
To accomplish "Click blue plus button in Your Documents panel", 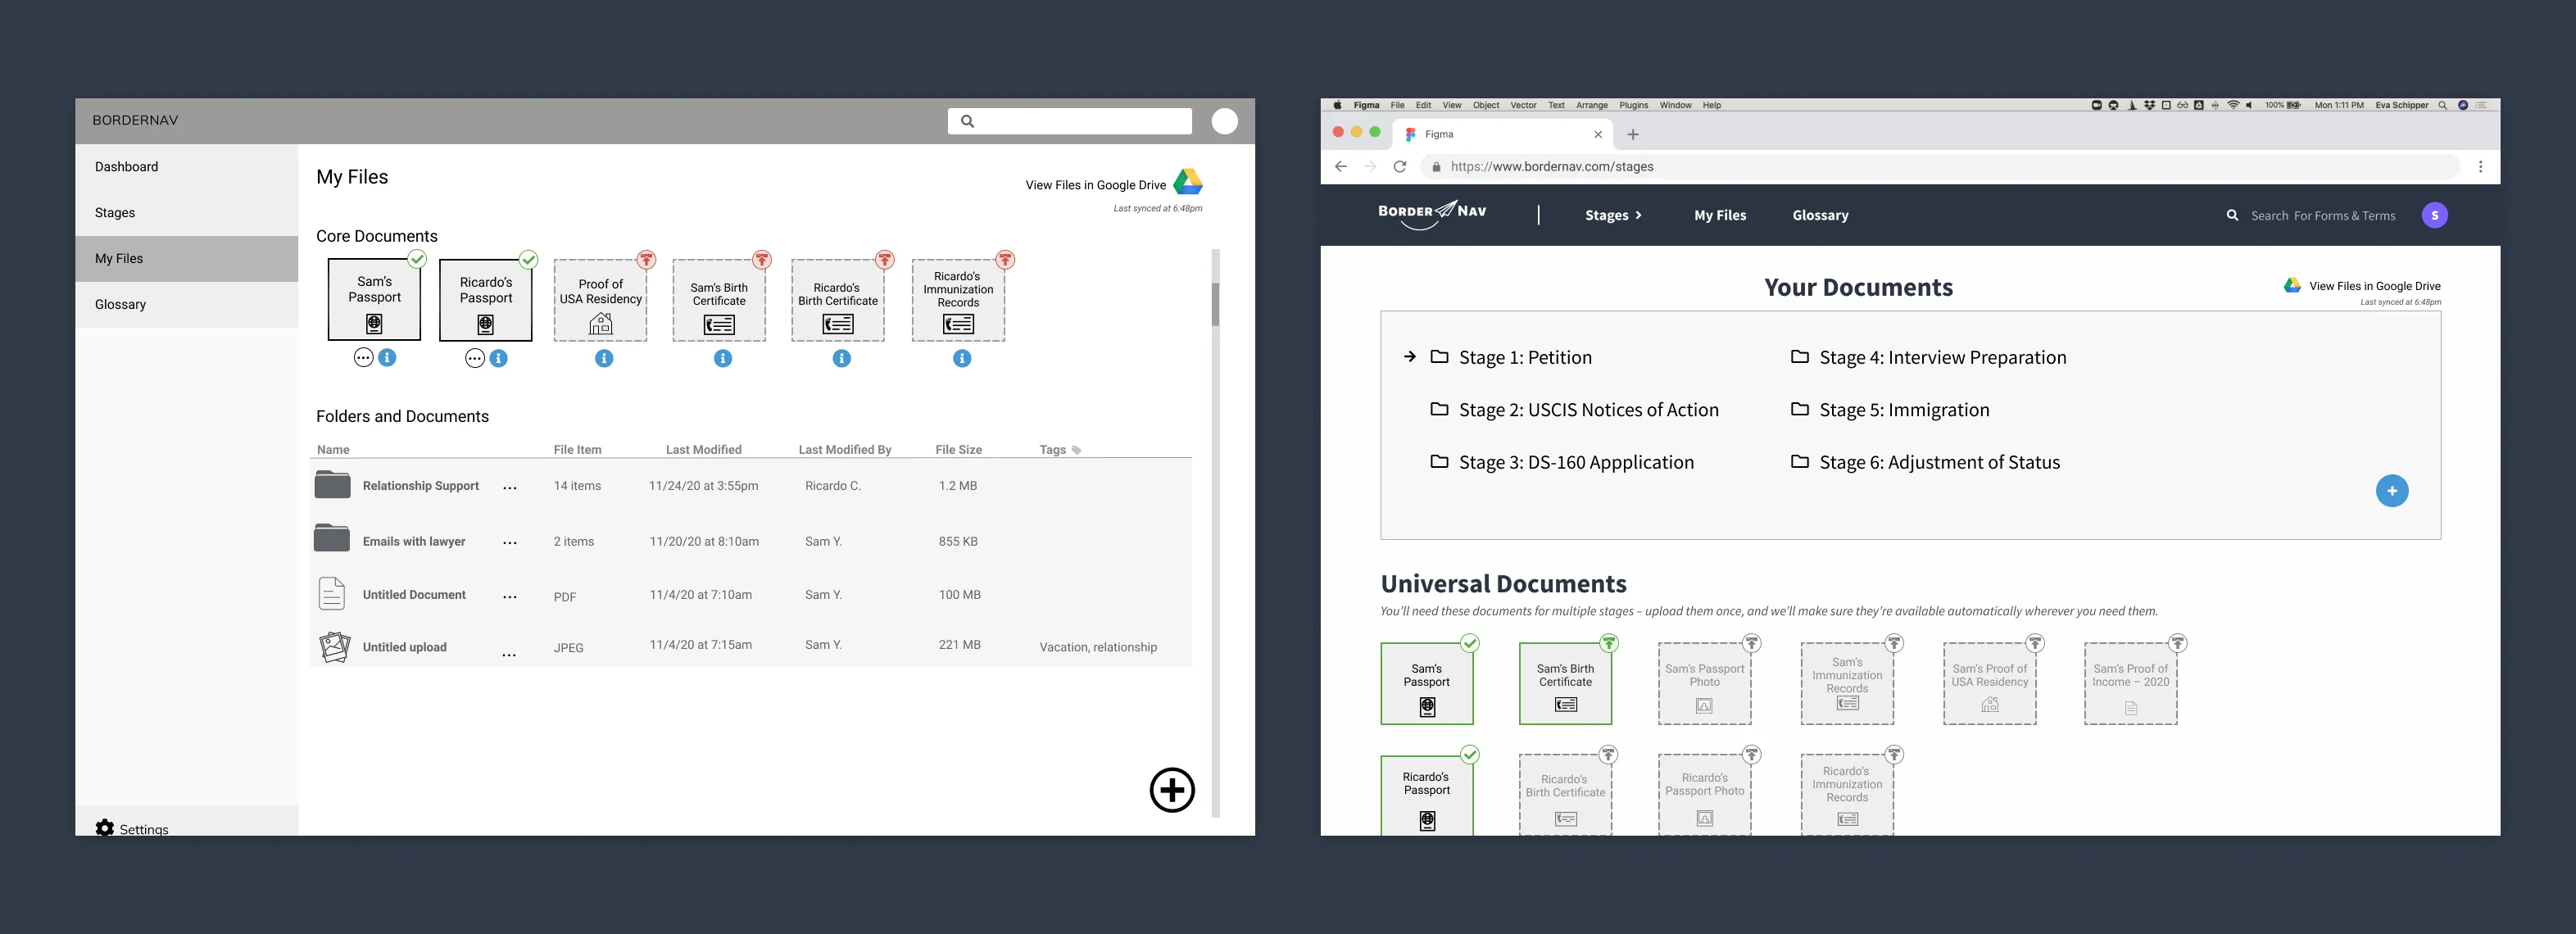I will pyautogui.click(x=2392, y=490).
